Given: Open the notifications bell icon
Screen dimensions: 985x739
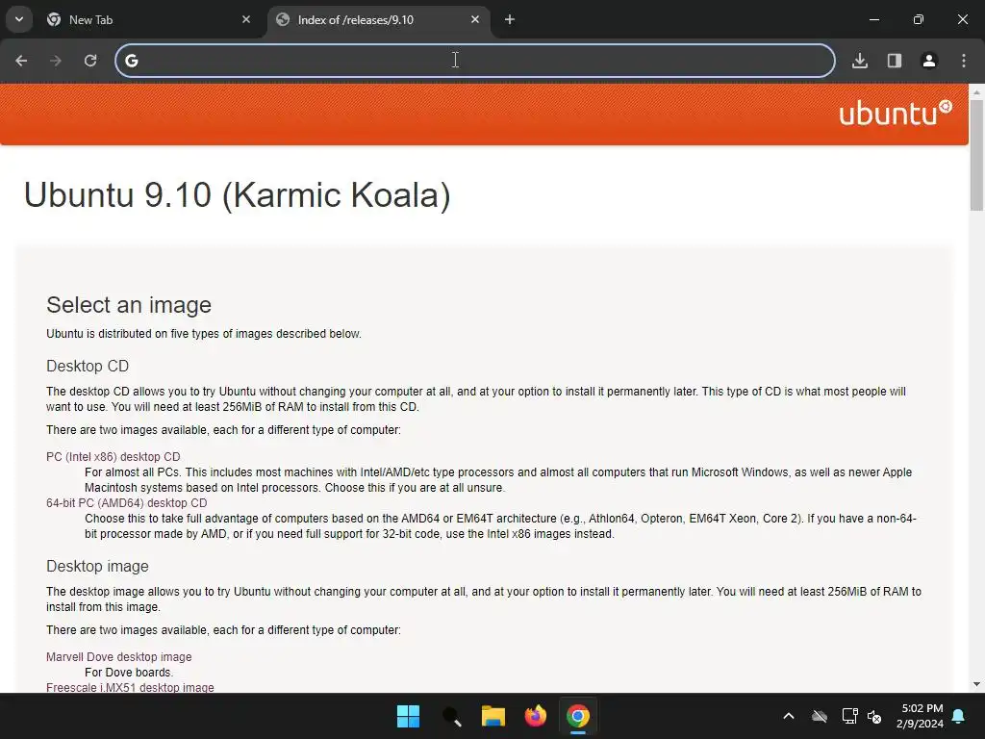Looking at the screenshot, I should tap(959, 716).
